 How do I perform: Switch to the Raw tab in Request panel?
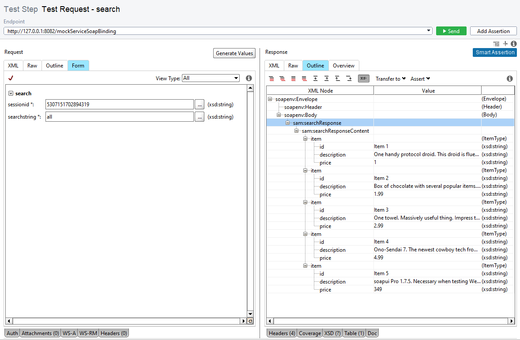(x=32, y=65)
